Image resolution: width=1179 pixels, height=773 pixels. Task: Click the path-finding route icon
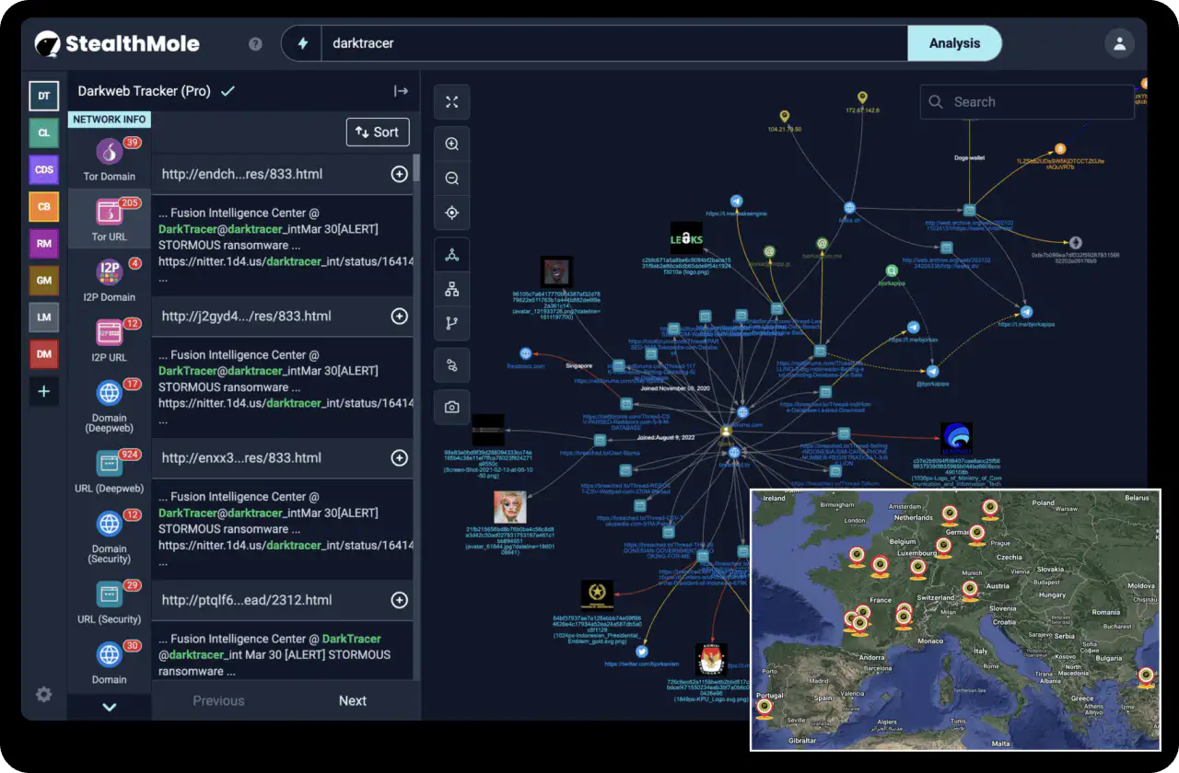click(452, 365)
